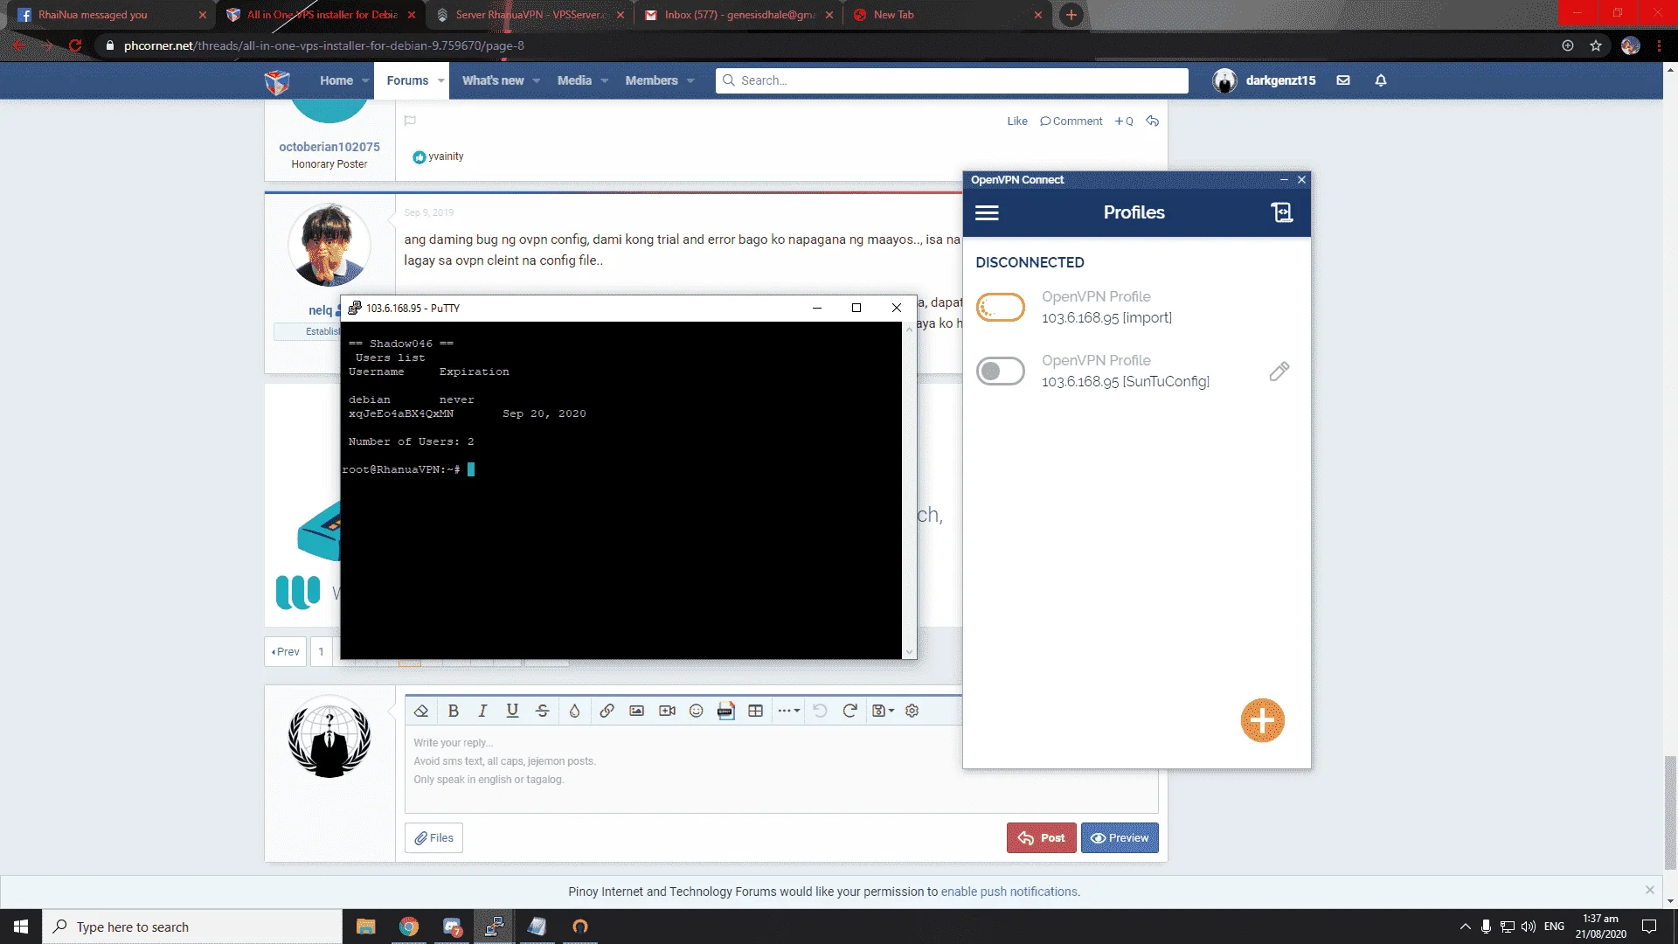The width and height of the screenshot is (1678, 944).
Task: Open File Explorer from taskbar
Action: (365, 927)
